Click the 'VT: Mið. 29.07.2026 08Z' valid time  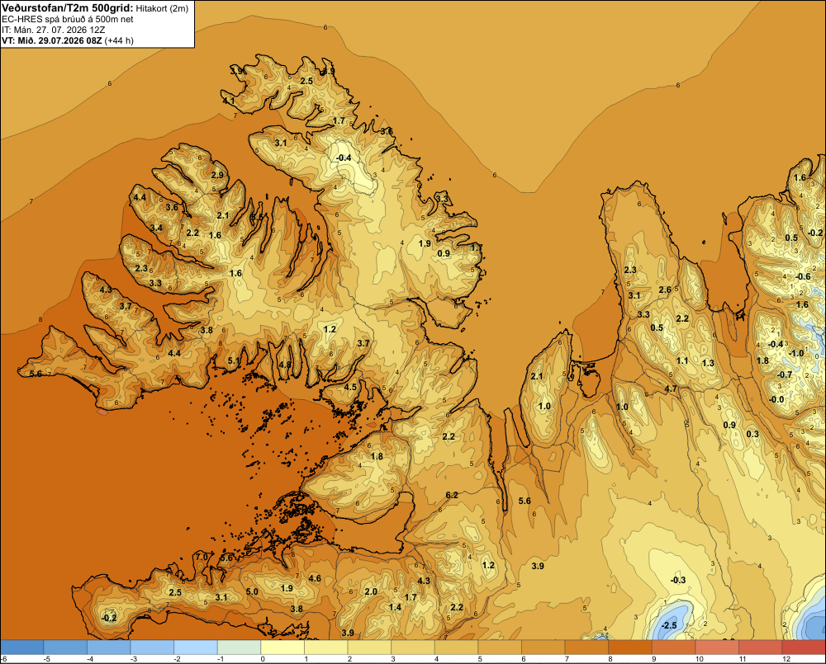pyautogui.click(x=51, y=40)
